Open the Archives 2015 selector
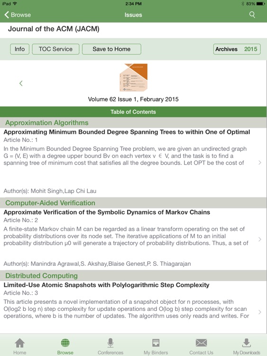 click(237, 49)
